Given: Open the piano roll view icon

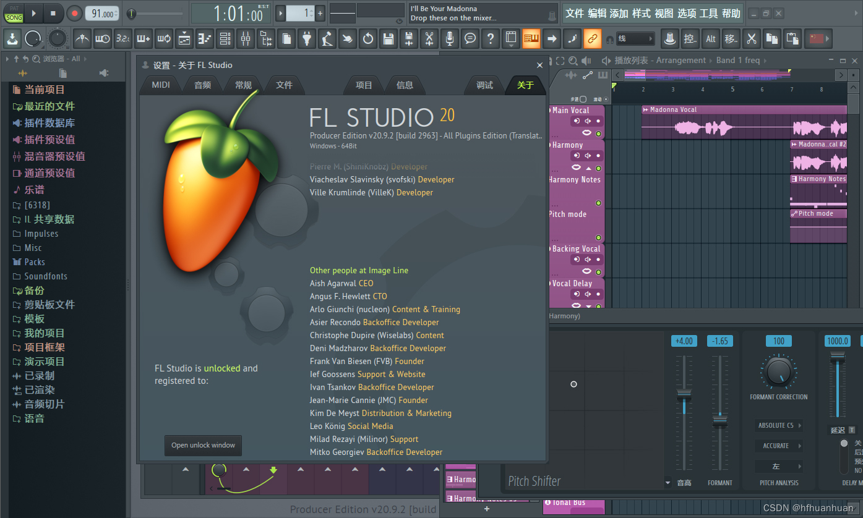Looking at the screenshot, I should coord(205,39).
